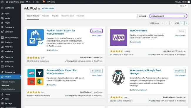Click the Comments icon in sidebar

(2, 27)
